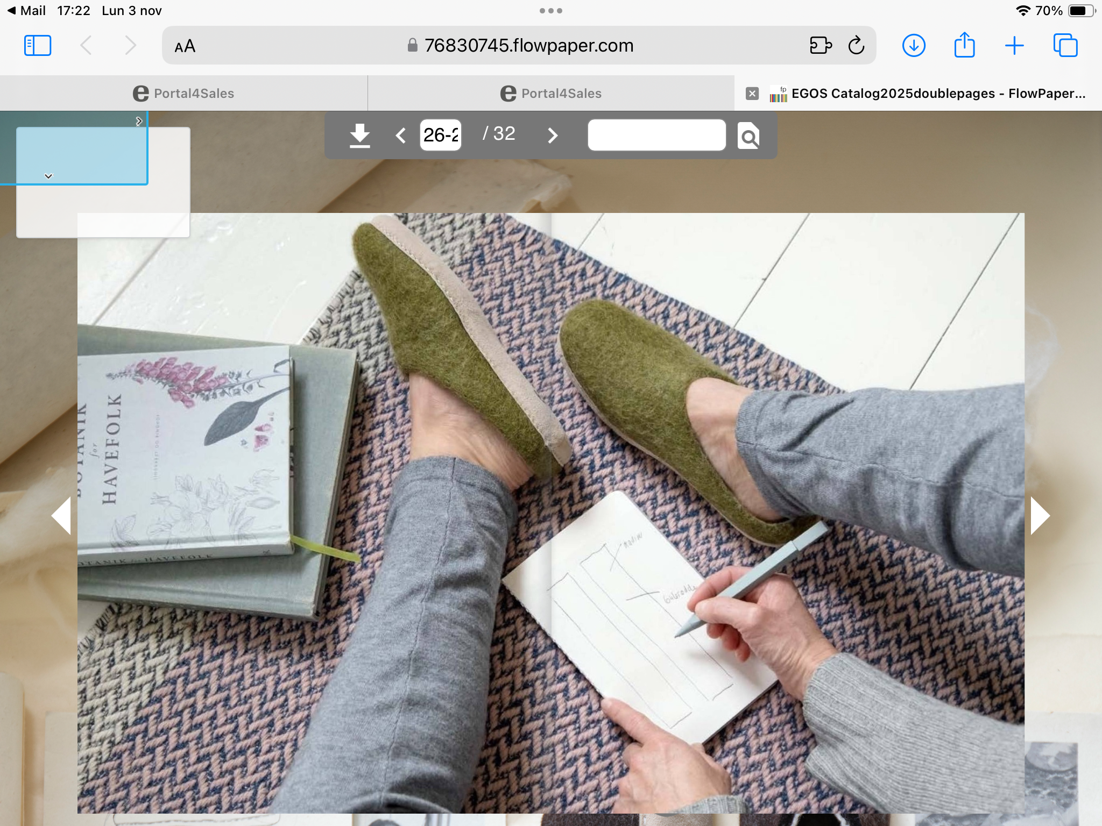This screenshot has width=1102, height=826.
Task: Toggle the Safari sidebar panel
Action: click(38, 46)
